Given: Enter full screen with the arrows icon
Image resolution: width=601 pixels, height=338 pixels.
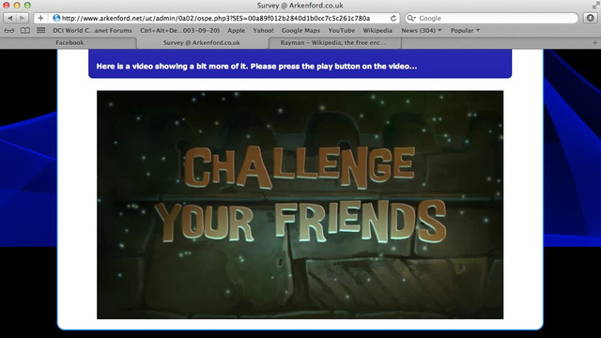Looking at the screenshot, I should point(595,6).
